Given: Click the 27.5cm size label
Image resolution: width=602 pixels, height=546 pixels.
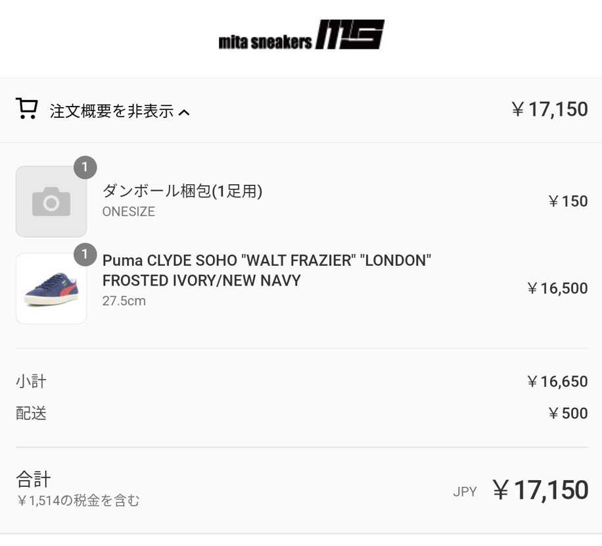Looking at the screenshot, I should (124, 301).
